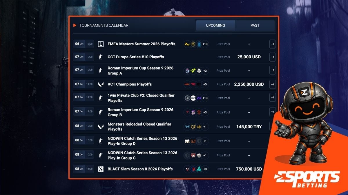The width and height of the screenshot is (348, 195).
Task: Open 1win Private Club #2: Closed Qualifier Playoffs
Action: [141, 98]
